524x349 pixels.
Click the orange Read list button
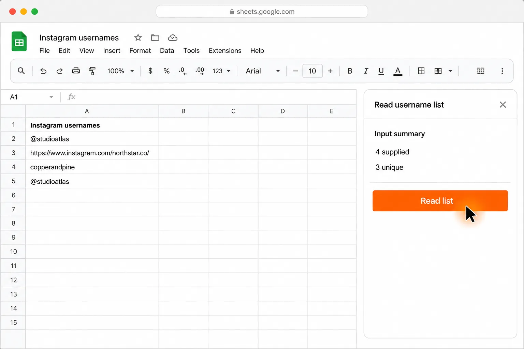(440, 201)
